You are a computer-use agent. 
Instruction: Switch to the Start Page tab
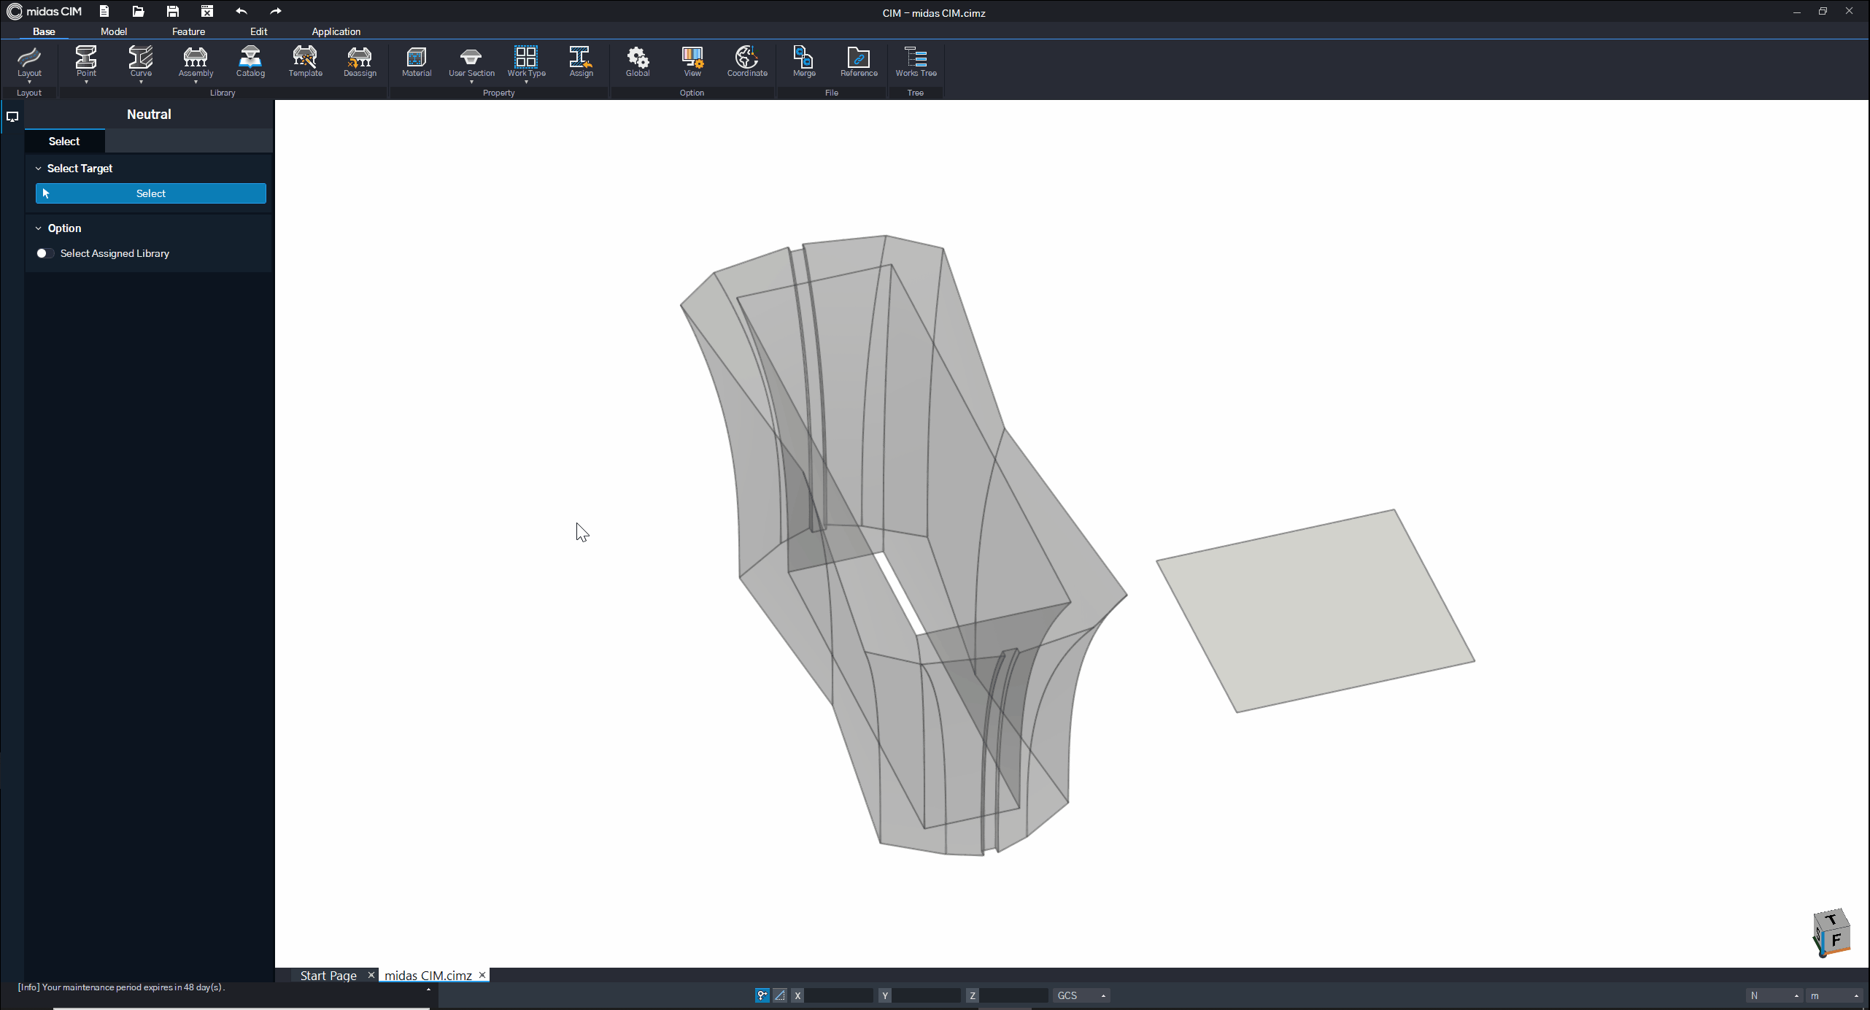(328, 976)
